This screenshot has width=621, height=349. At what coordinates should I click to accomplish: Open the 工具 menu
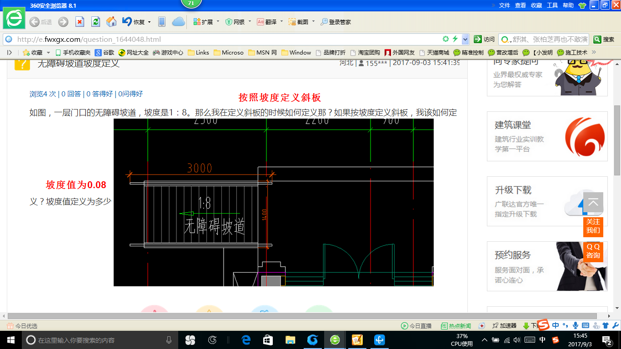click(x=552, y=5)
